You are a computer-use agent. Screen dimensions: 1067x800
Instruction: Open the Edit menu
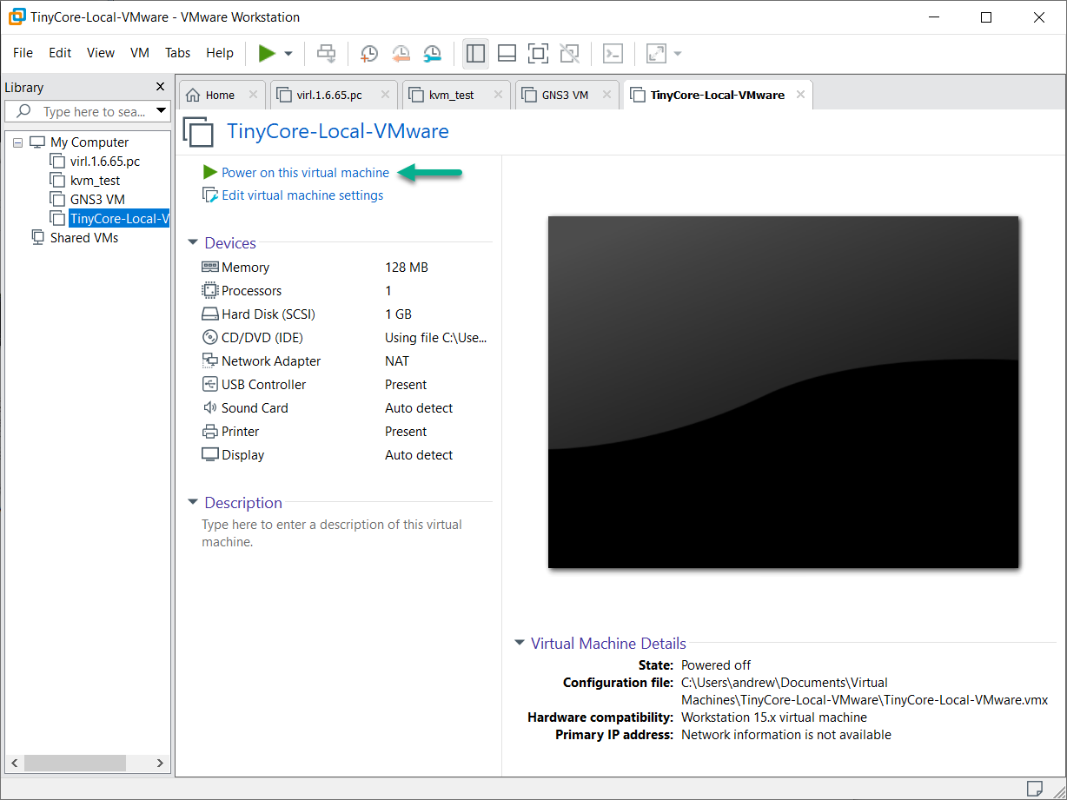click(x=60, y=53)
